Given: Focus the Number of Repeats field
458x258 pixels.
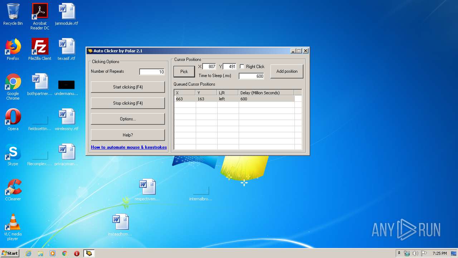Looking at the screenshot, I should click(152, 72).
